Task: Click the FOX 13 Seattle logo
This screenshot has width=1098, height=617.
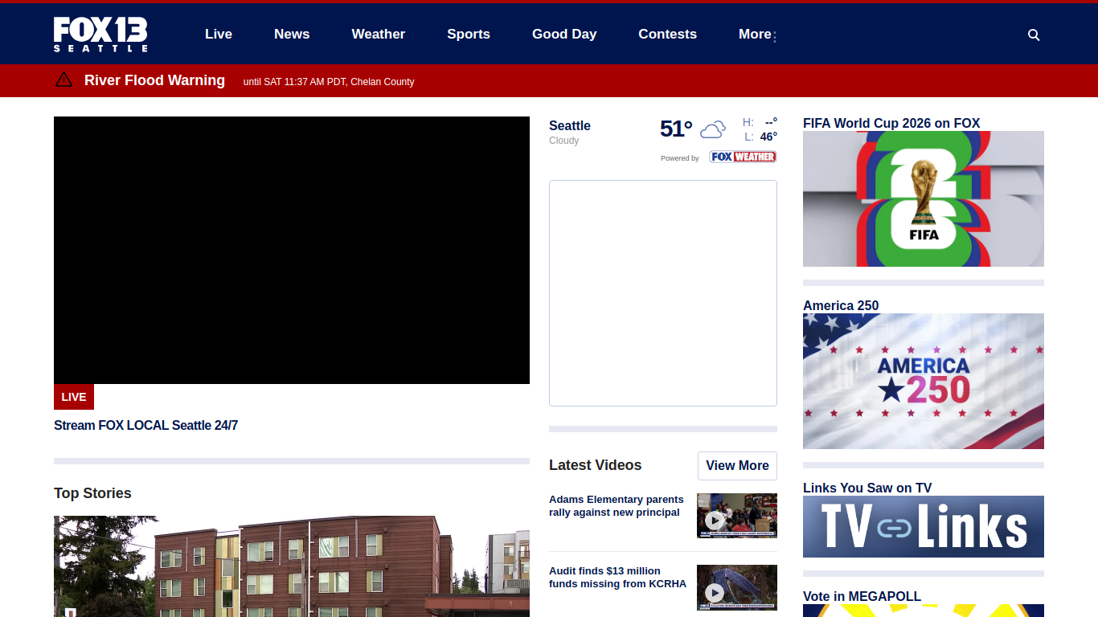Action: coord(100,35)
